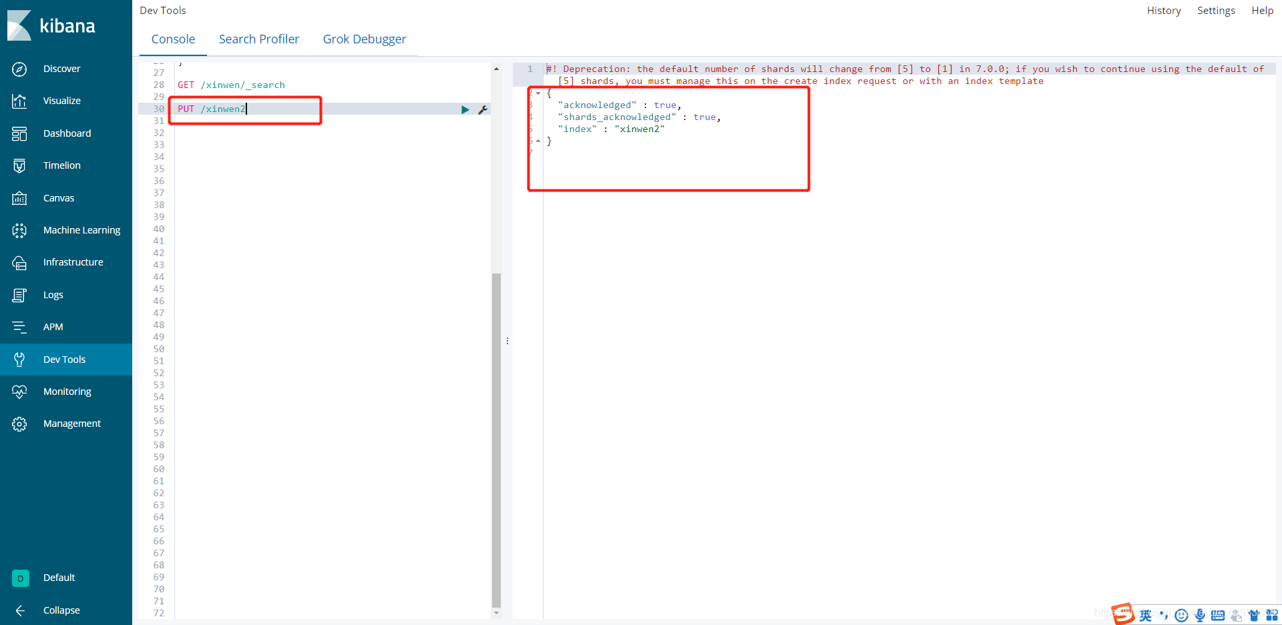This screenshot has width=1282, height=625.
Task: Click the editor vertical scrollbar thumb
Action: (496, 440)
